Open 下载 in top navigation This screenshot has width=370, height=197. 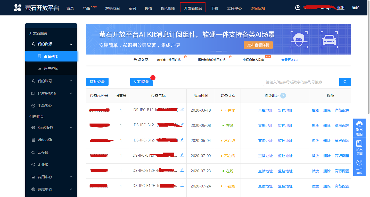coord(215,8)
